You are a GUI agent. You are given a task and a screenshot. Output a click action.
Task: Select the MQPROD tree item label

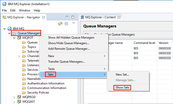[29, 97]
